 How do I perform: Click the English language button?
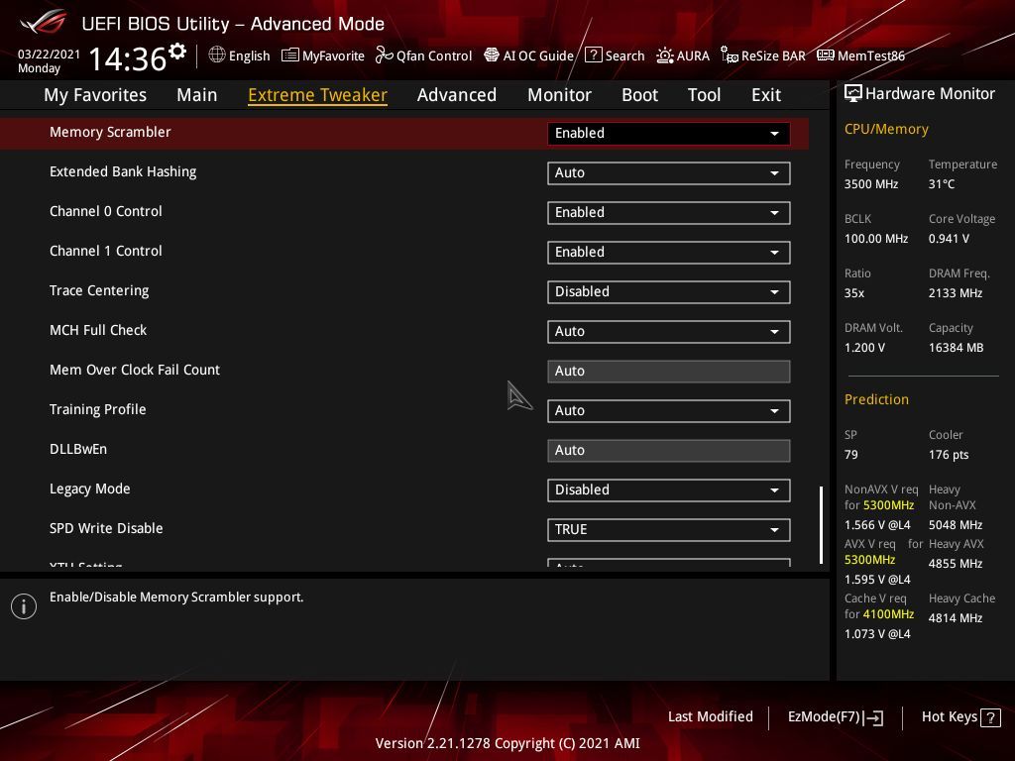[239, 55]
